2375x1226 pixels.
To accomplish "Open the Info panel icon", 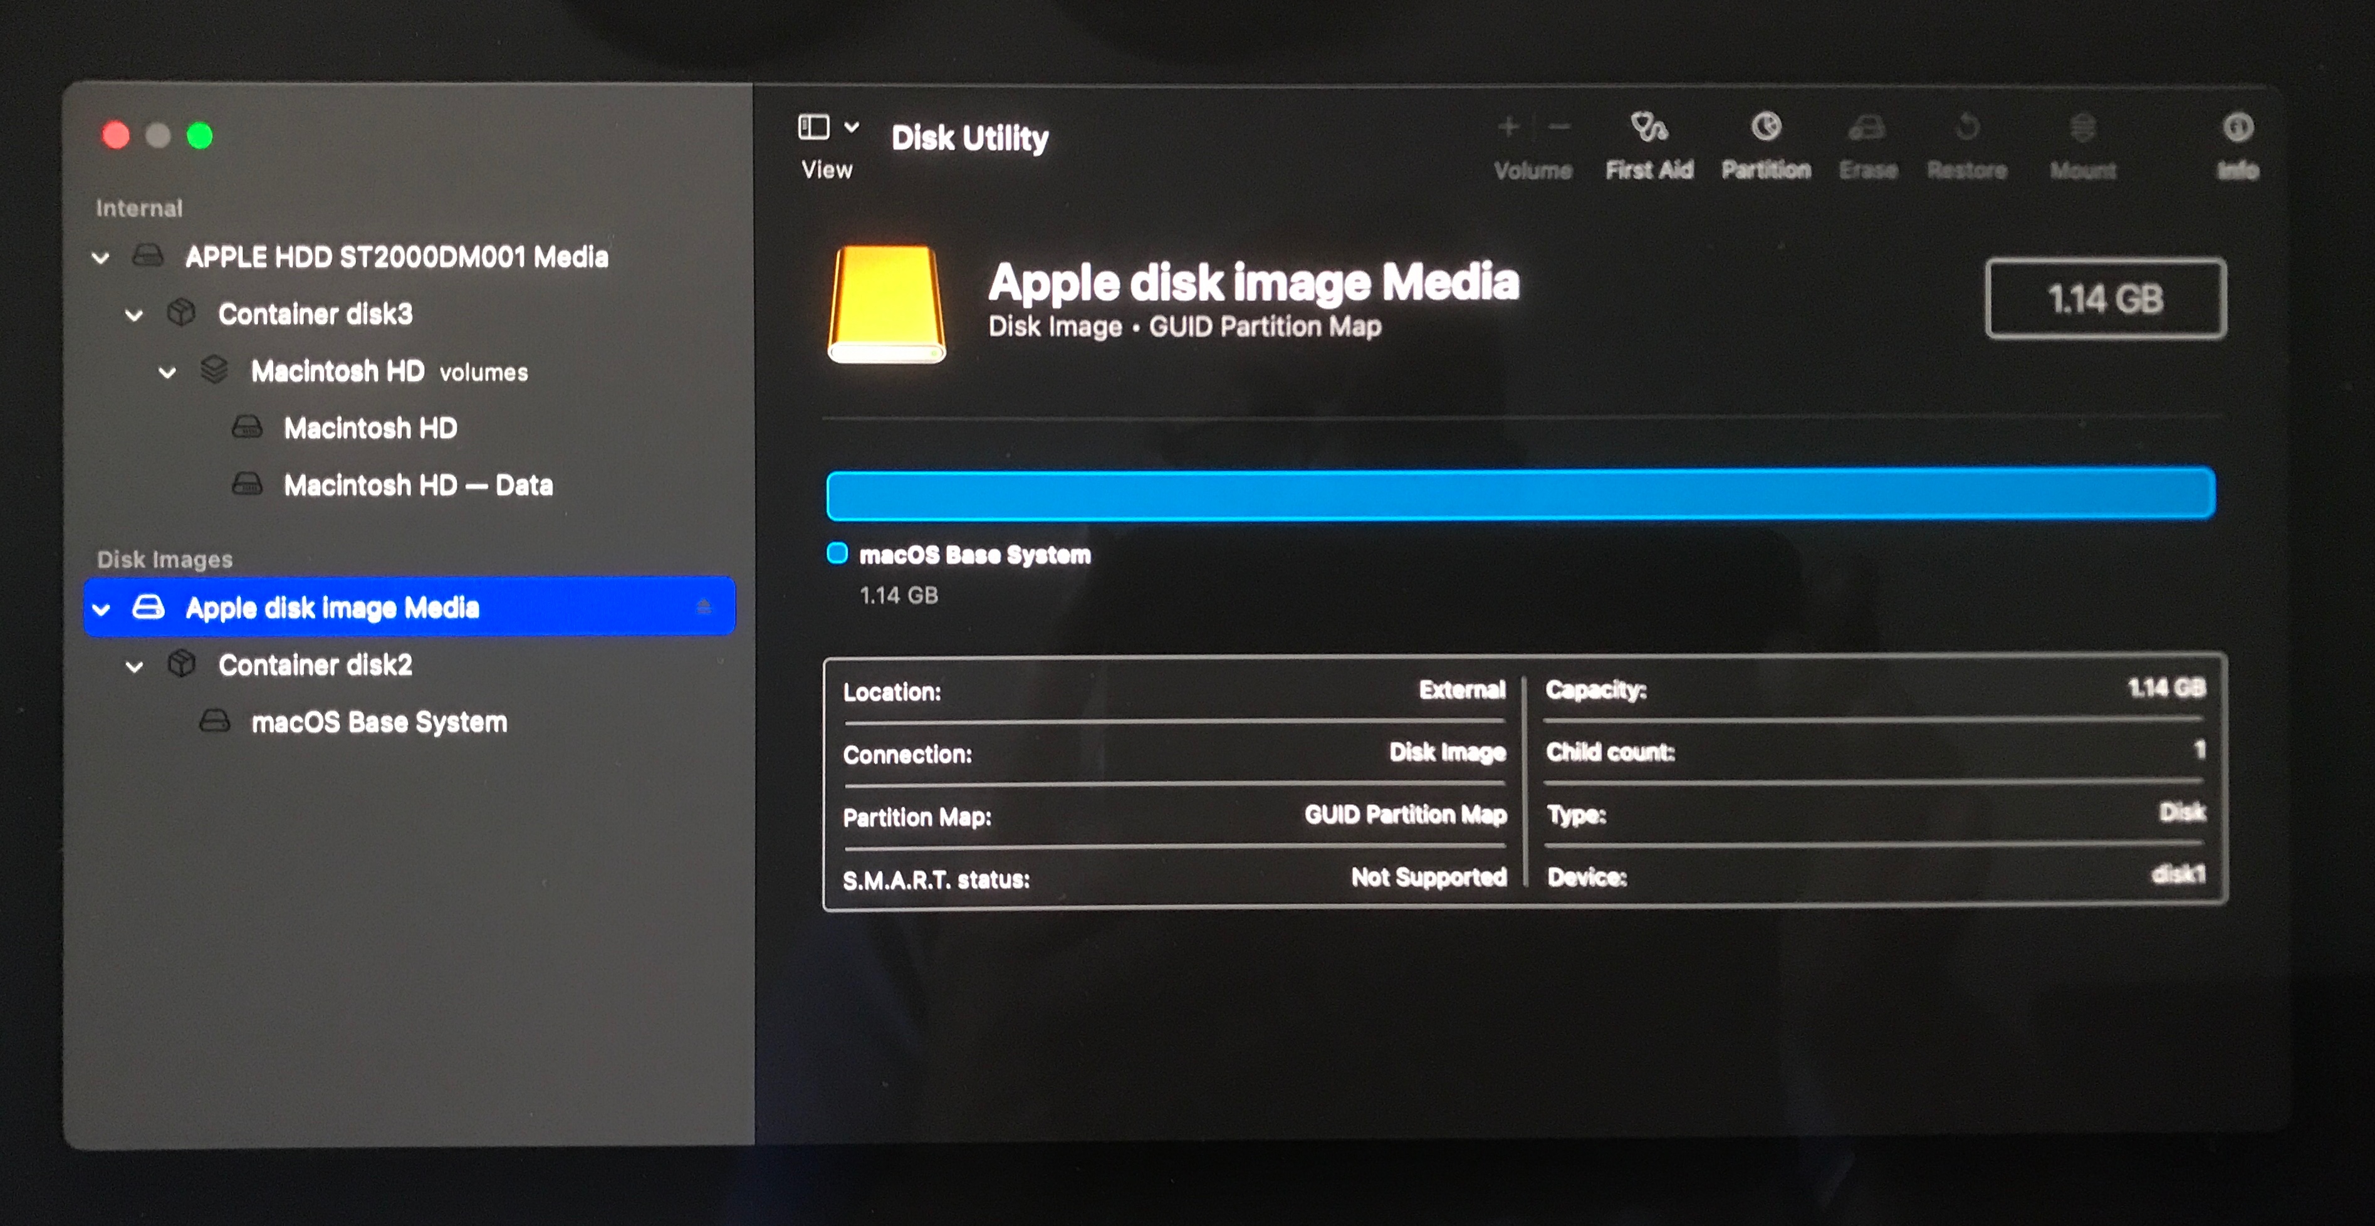I will coord(2238,127).
